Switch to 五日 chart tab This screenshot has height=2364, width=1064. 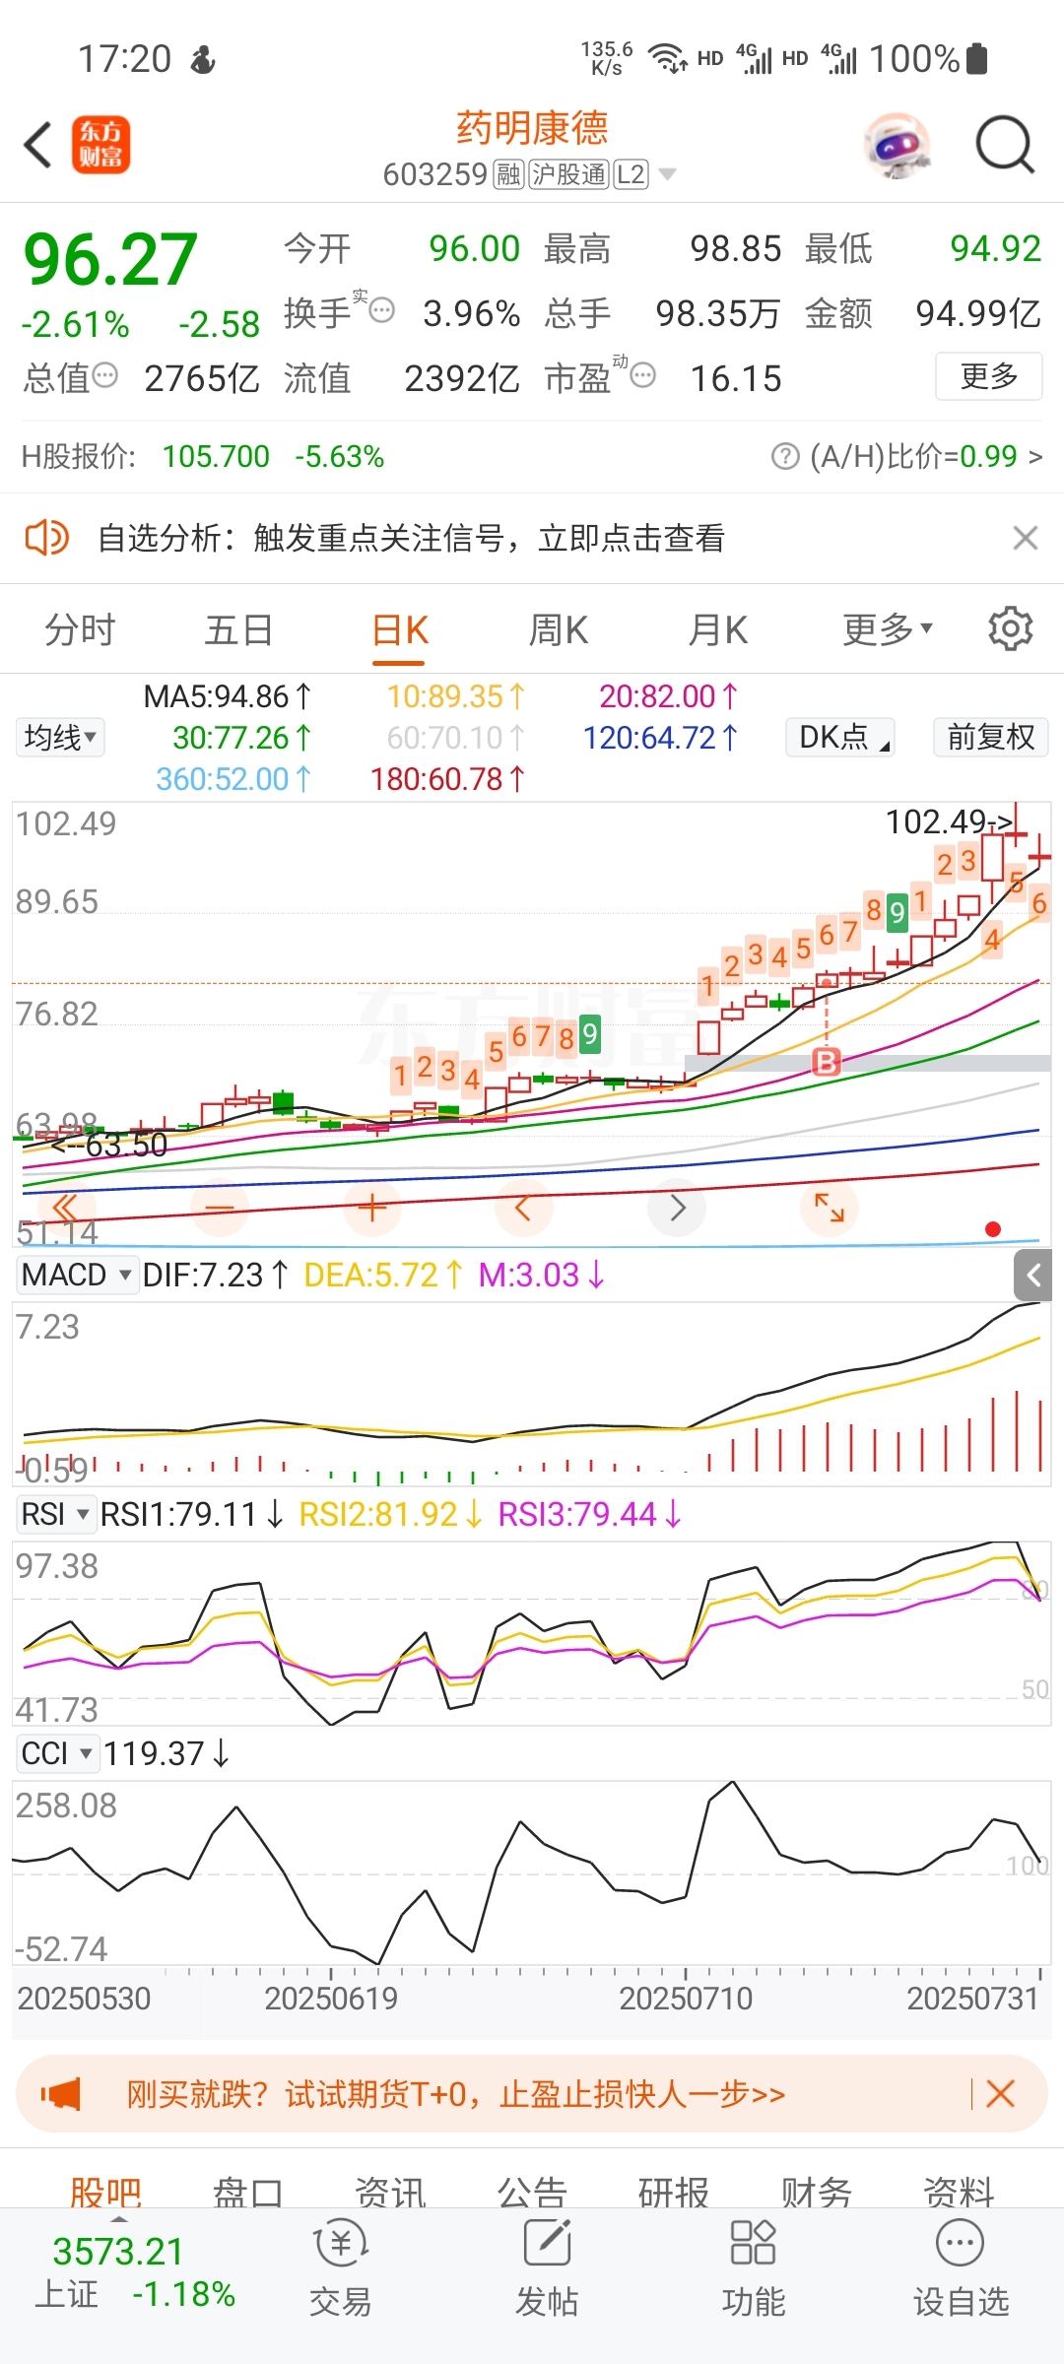pyautogui.click(x=238, y=629)
